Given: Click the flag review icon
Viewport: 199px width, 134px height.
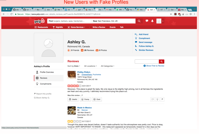Looking at the screenshot, I should tap(162, 99).
